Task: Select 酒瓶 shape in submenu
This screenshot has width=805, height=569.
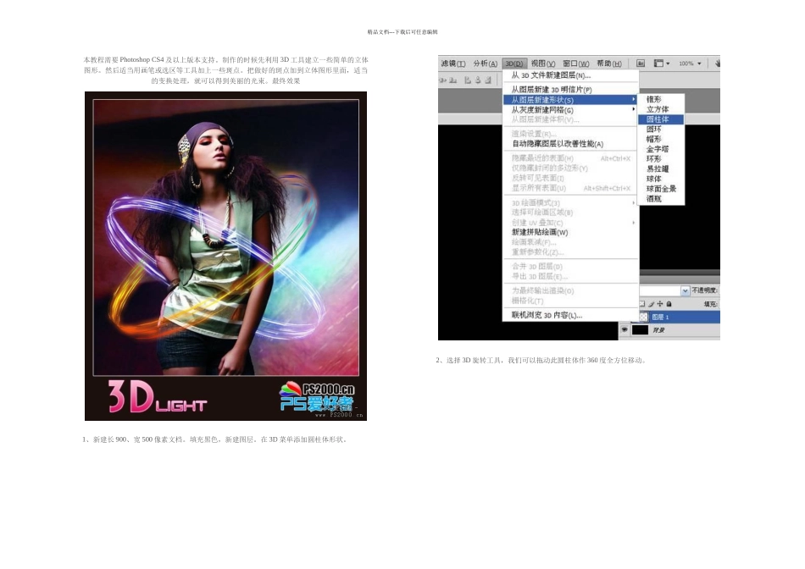Action: coord(661,199)
